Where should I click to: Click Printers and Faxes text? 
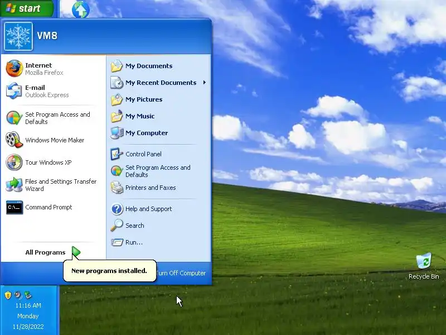151,188
